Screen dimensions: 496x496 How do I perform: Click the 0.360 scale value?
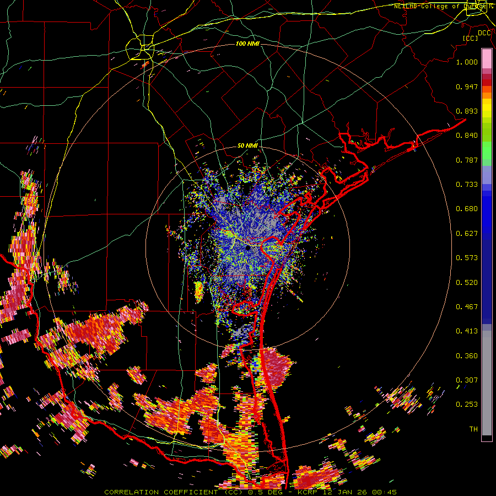[467, 356]
